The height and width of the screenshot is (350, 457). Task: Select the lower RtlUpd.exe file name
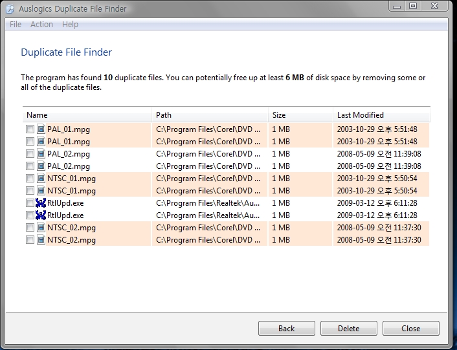[65, 215]
